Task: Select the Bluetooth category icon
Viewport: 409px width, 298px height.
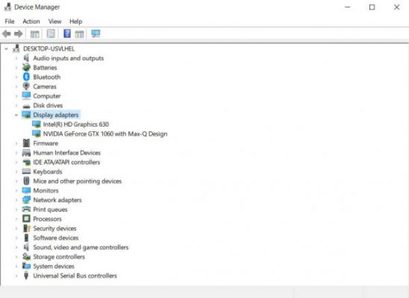Action: click(26, 77)
